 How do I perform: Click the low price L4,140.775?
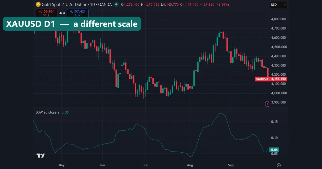pos(170,5)
